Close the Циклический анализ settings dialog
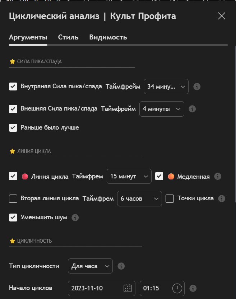Viewport: 236px width, 299px height. [222, 16]
